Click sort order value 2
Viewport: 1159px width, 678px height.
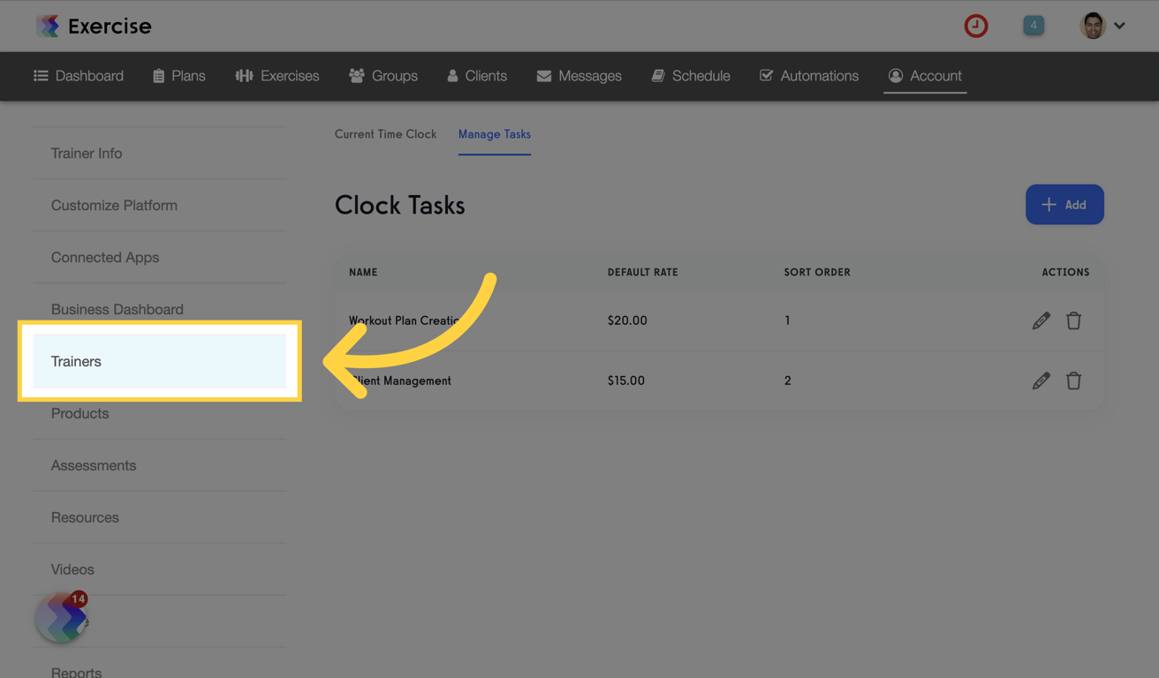click(x=788, y=380)
